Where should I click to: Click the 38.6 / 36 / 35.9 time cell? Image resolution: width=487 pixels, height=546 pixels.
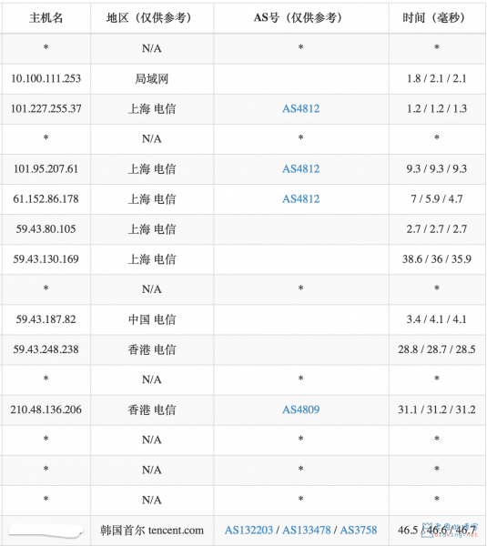click(x=437, y=259)
